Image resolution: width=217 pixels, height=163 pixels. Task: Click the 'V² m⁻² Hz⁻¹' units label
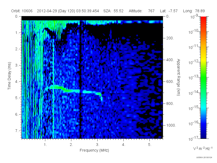[203, 148]
